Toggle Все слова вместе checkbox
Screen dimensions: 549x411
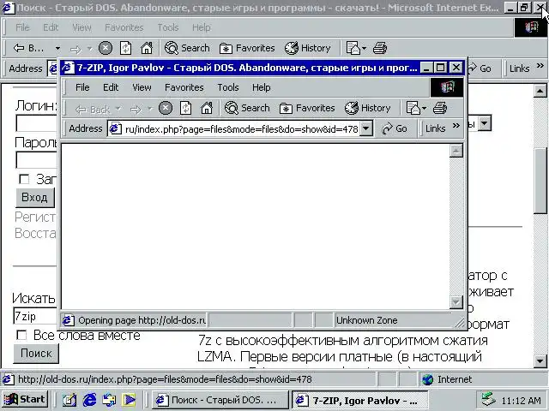(x=21, y=335)
